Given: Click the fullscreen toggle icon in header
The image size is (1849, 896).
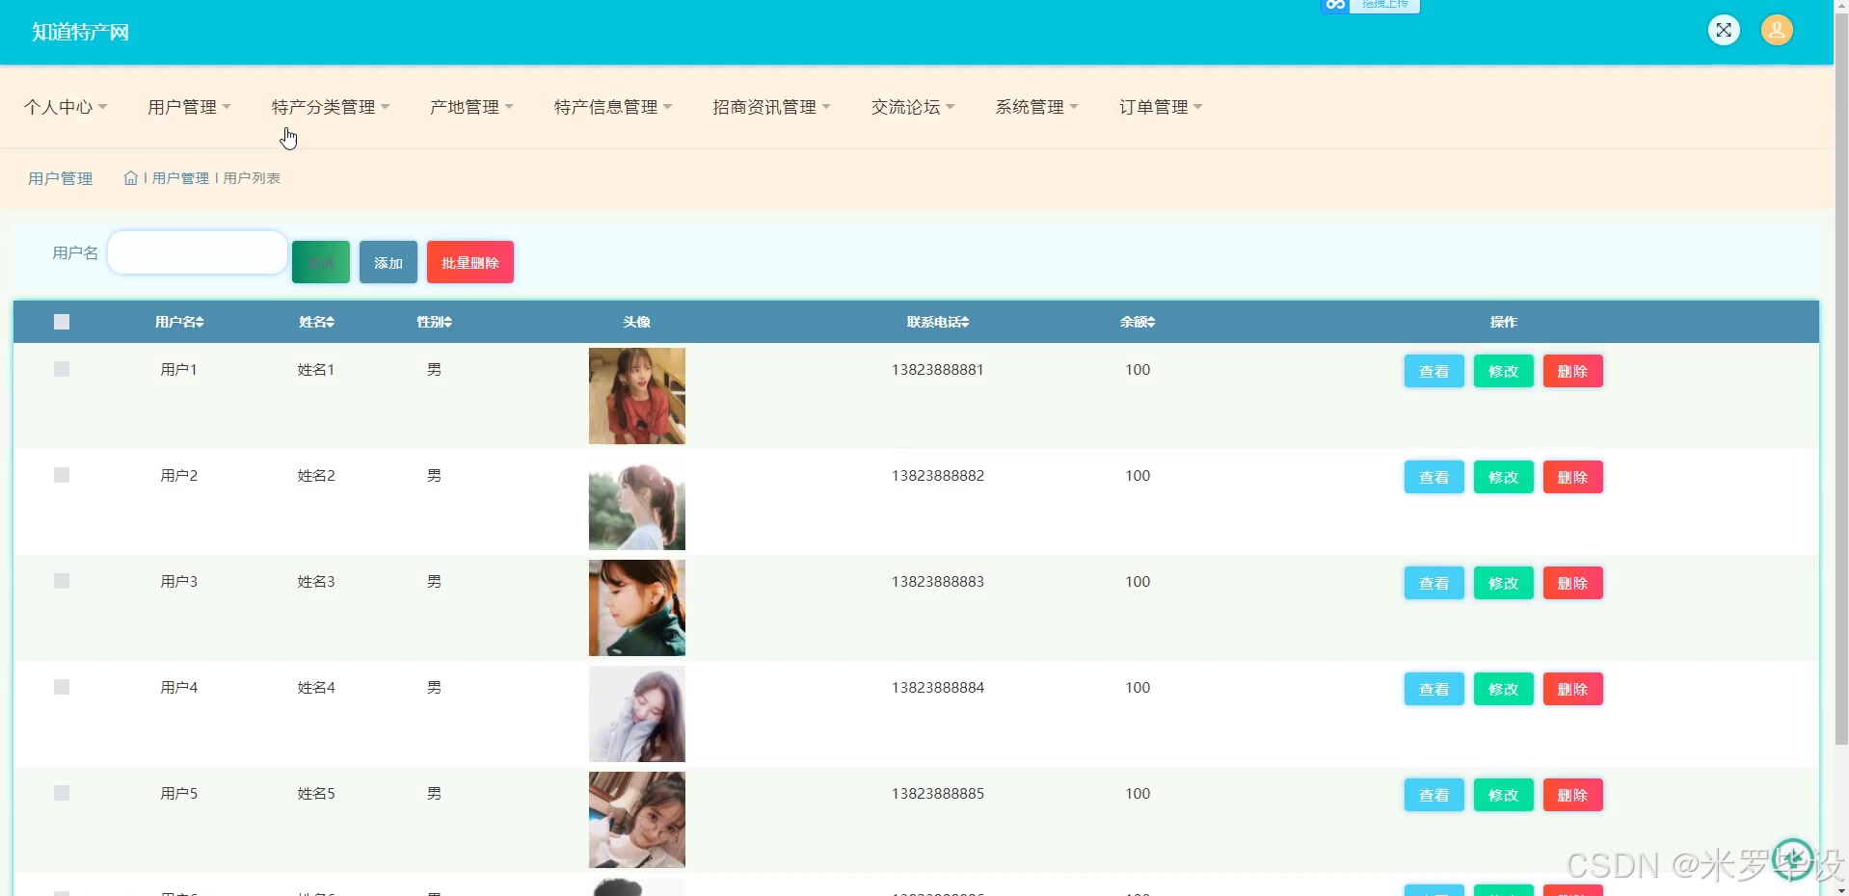Looking at the screenshot, I should tap(1724, 30).
